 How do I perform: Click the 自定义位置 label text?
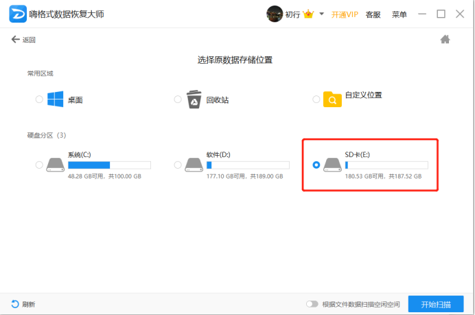click(364, 95)
